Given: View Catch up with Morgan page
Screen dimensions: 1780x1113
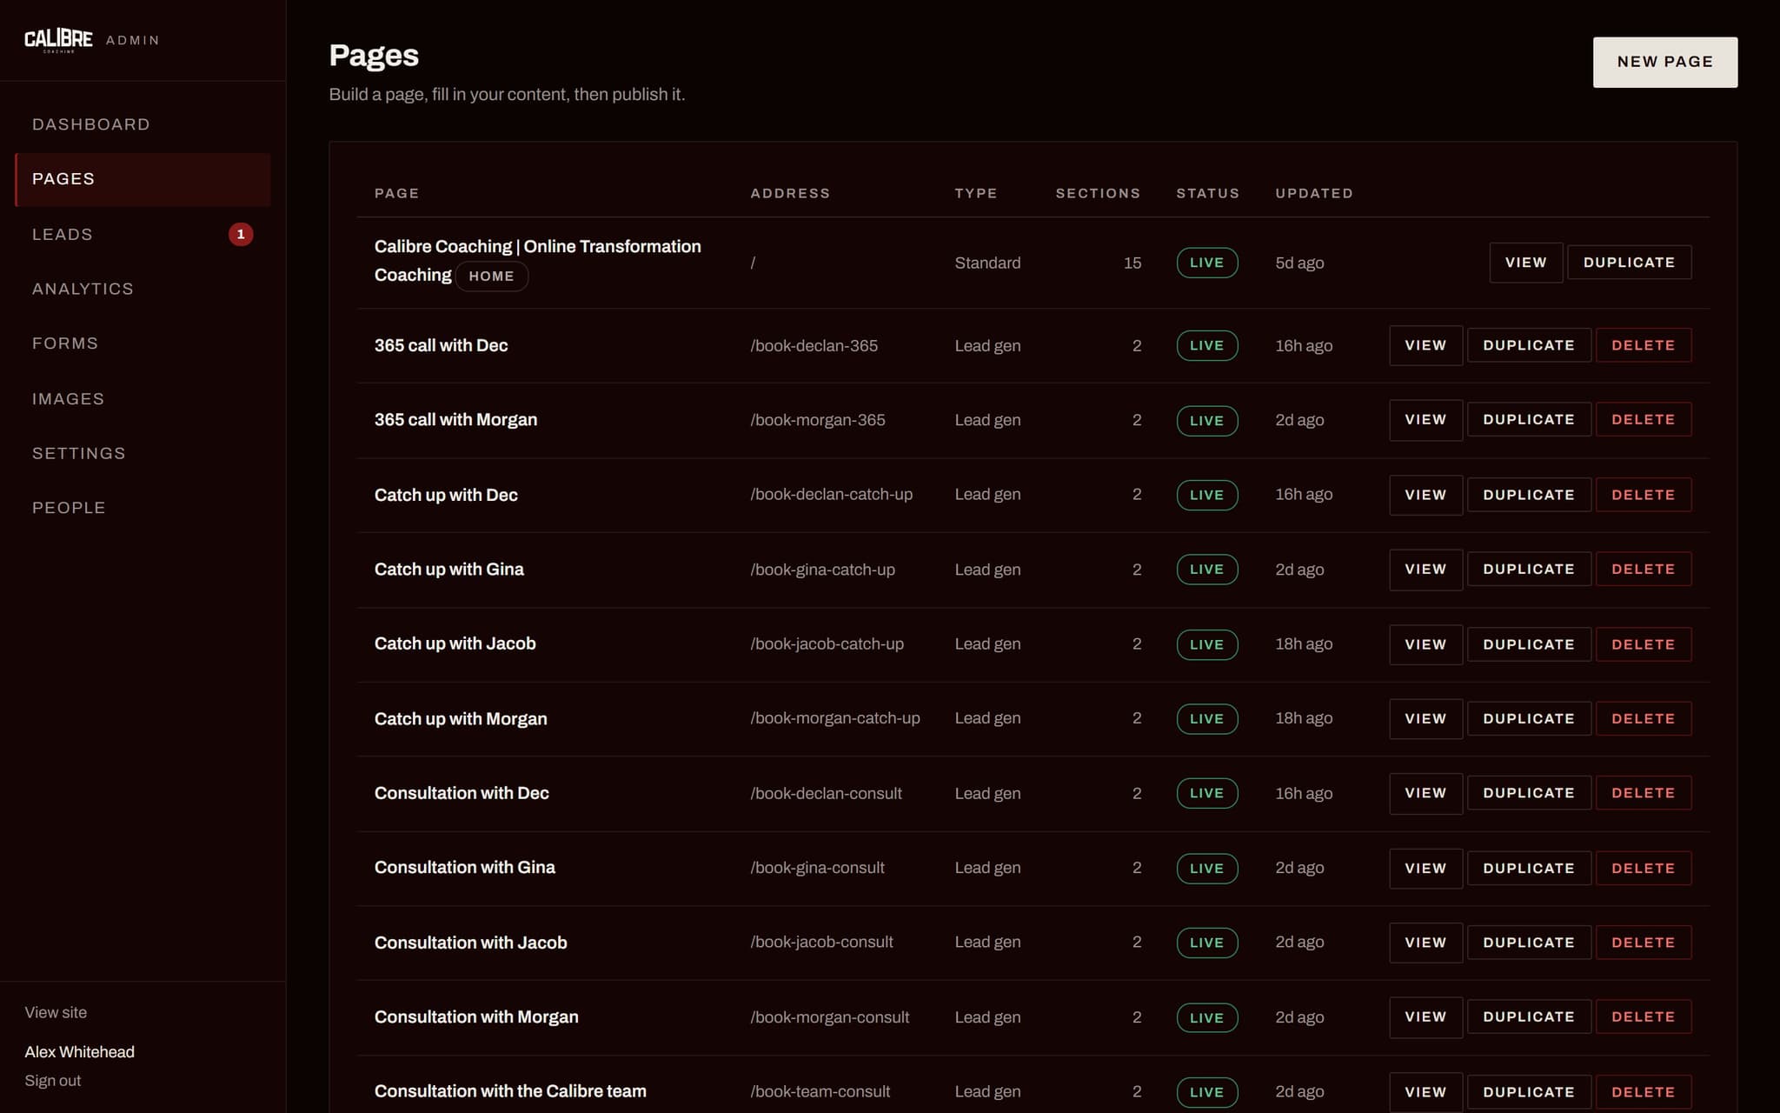Looking at the screenshot, I should (1425, 718).
